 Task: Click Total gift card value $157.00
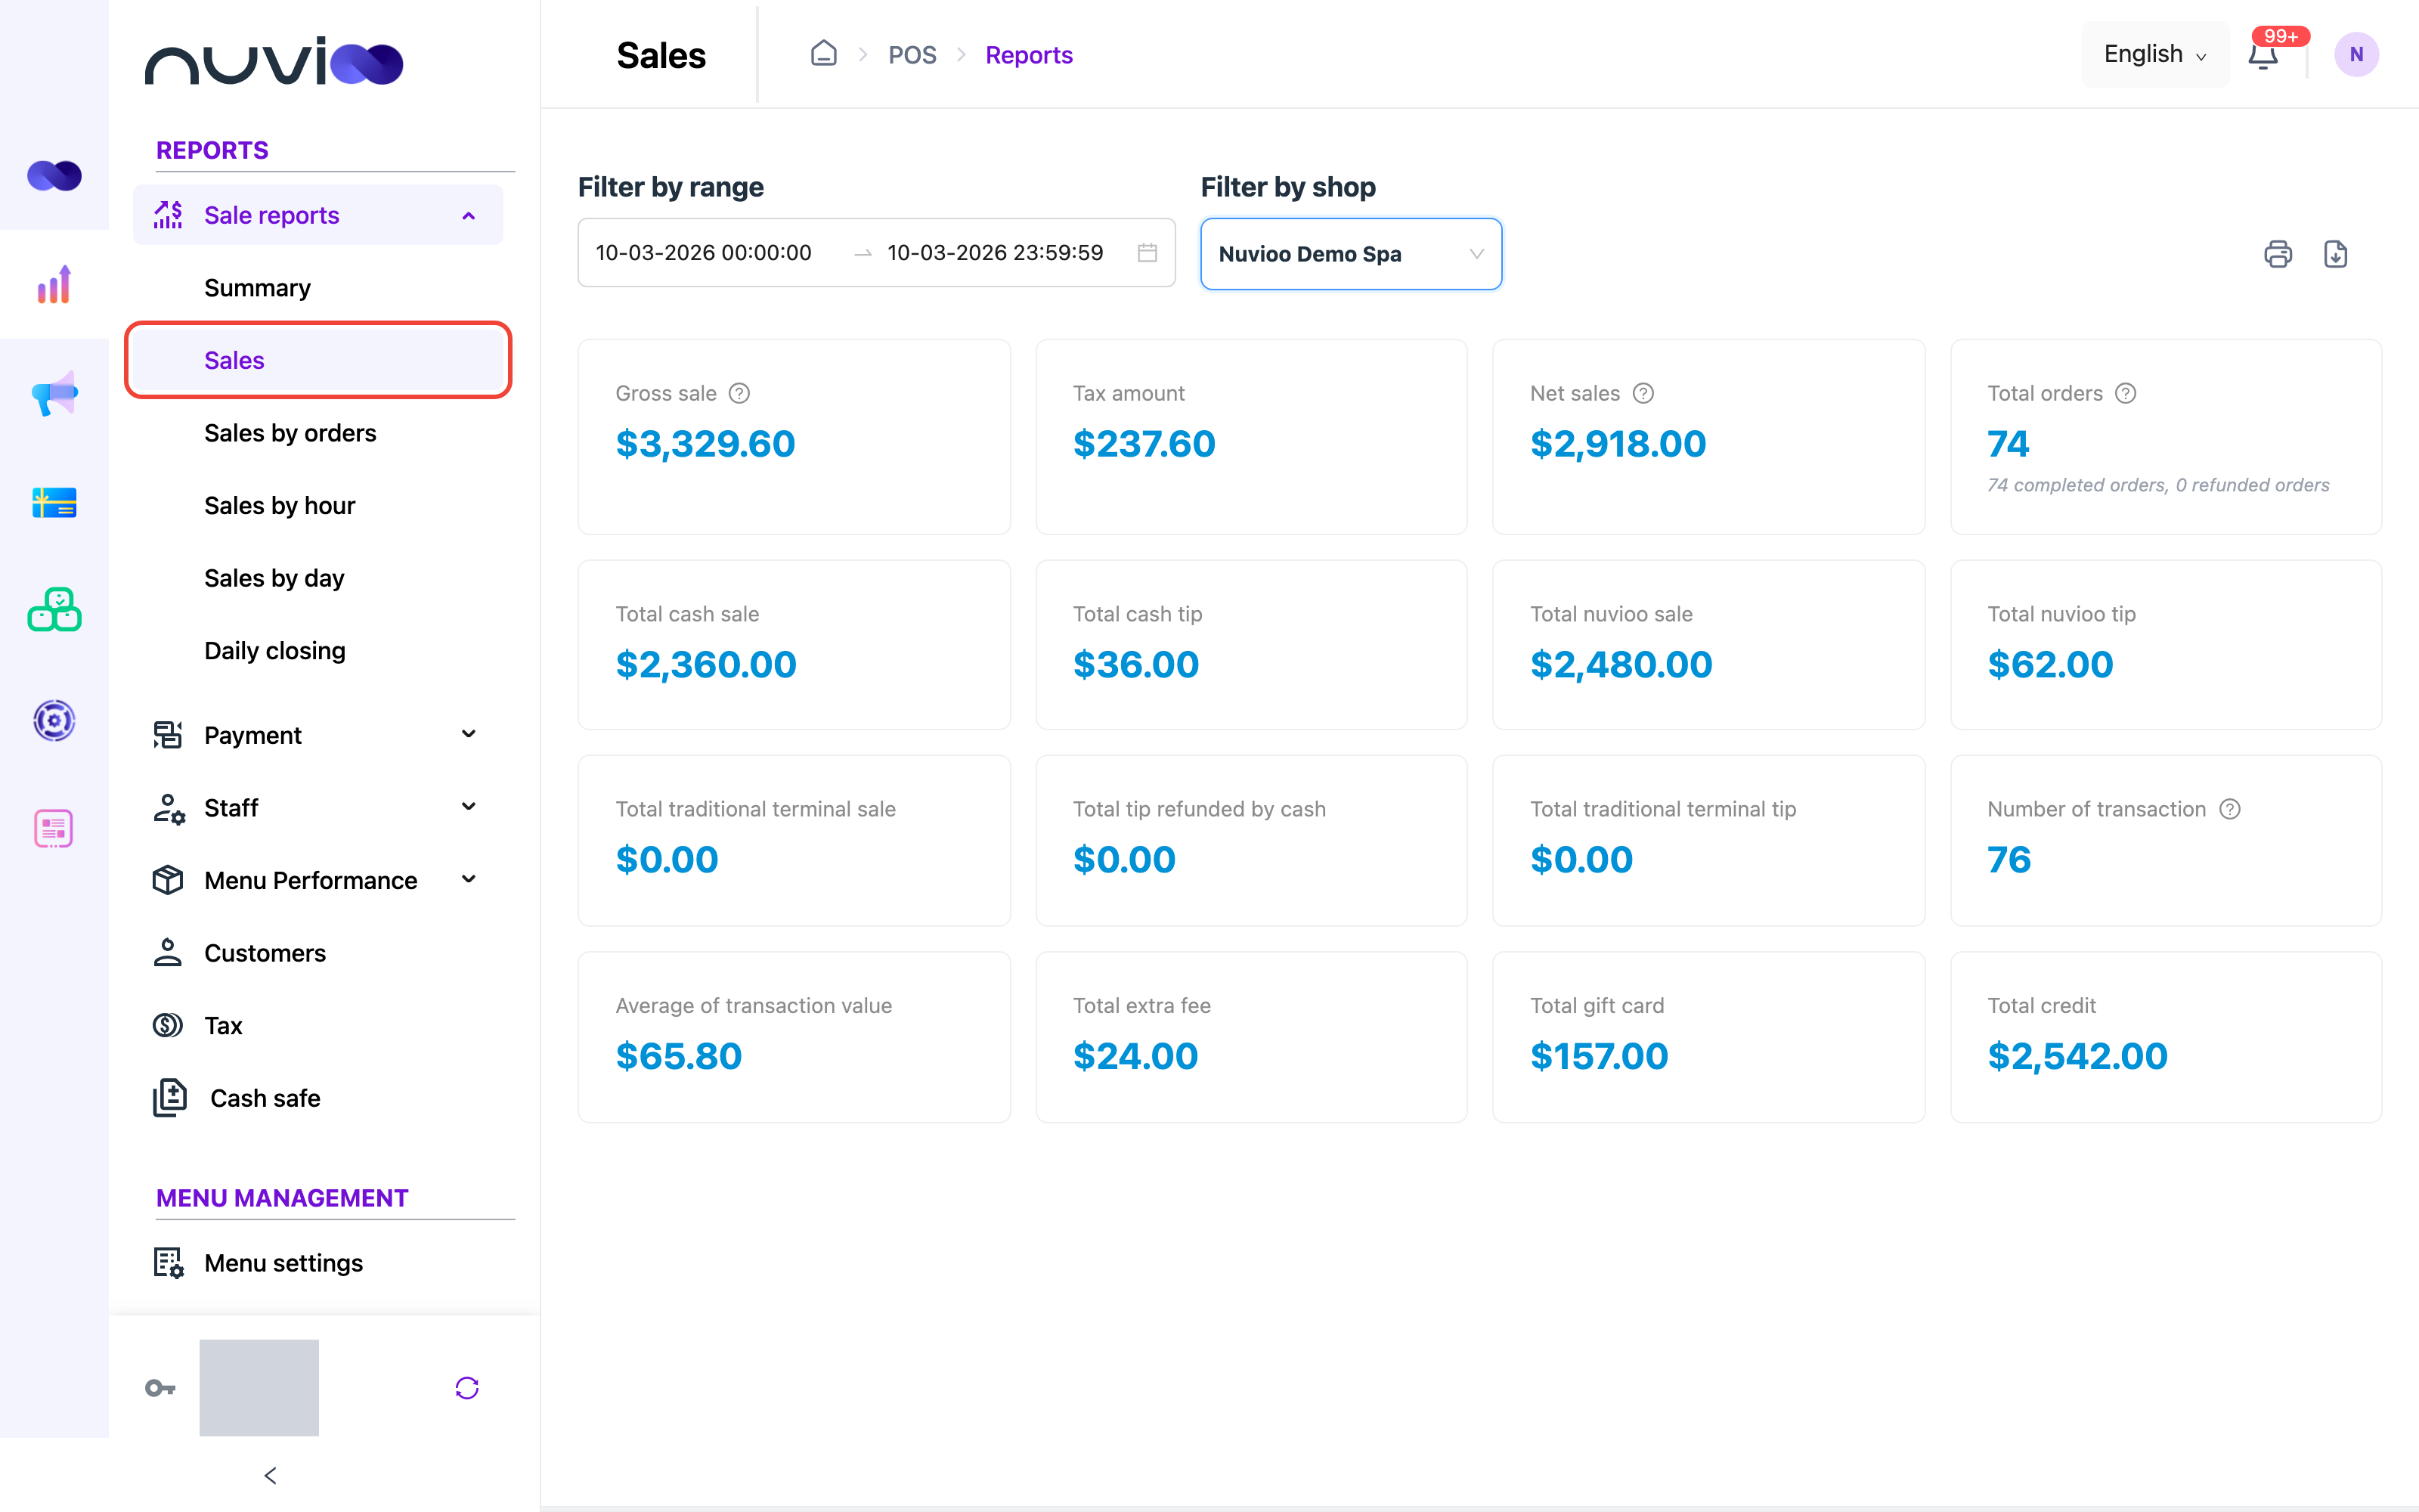coord(1598,1056)
